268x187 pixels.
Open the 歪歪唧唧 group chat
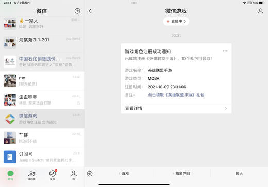click(42, 100)
